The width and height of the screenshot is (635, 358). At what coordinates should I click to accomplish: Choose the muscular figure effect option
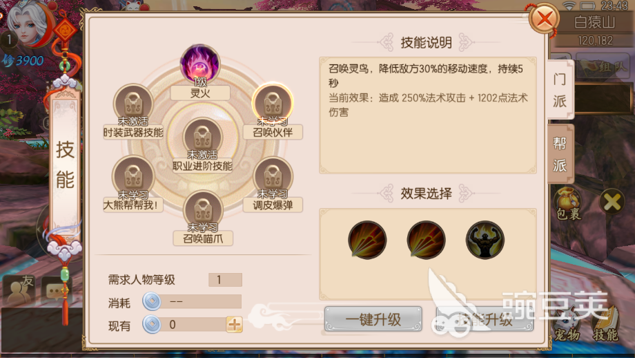click(485, 240)
